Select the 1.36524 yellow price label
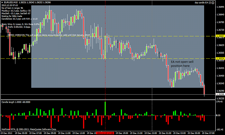Image resolution: width=225 pixels, height=135 pixels. click(220, 59)
